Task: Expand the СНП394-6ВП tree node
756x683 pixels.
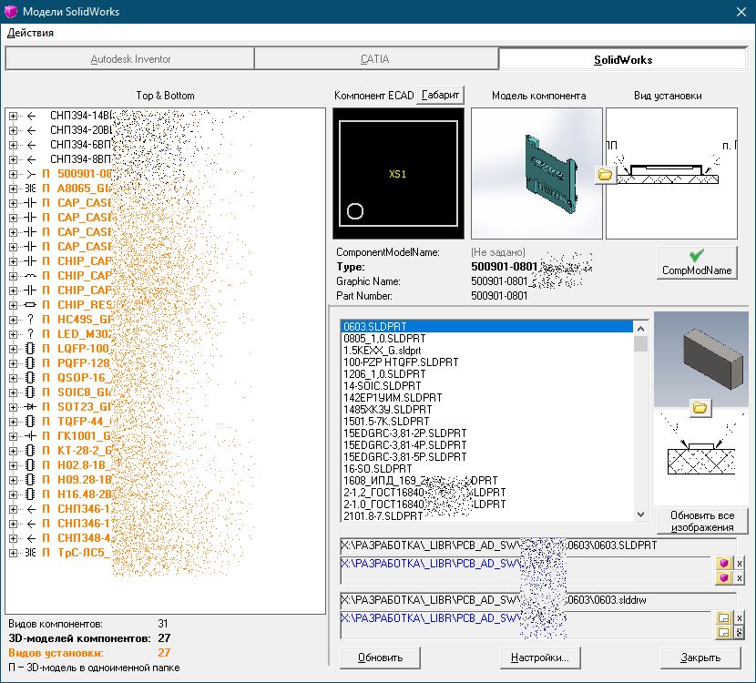Action: pos(13,145)
